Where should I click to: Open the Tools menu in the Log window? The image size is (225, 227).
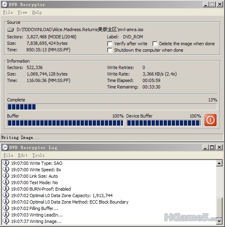coord(38,156)
